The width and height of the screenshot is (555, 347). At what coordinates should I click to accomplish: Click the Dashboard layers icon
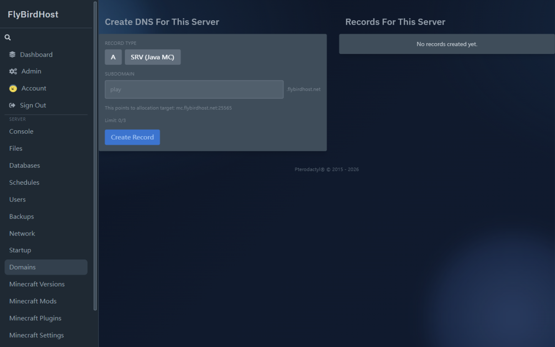(x=12, y=54)
